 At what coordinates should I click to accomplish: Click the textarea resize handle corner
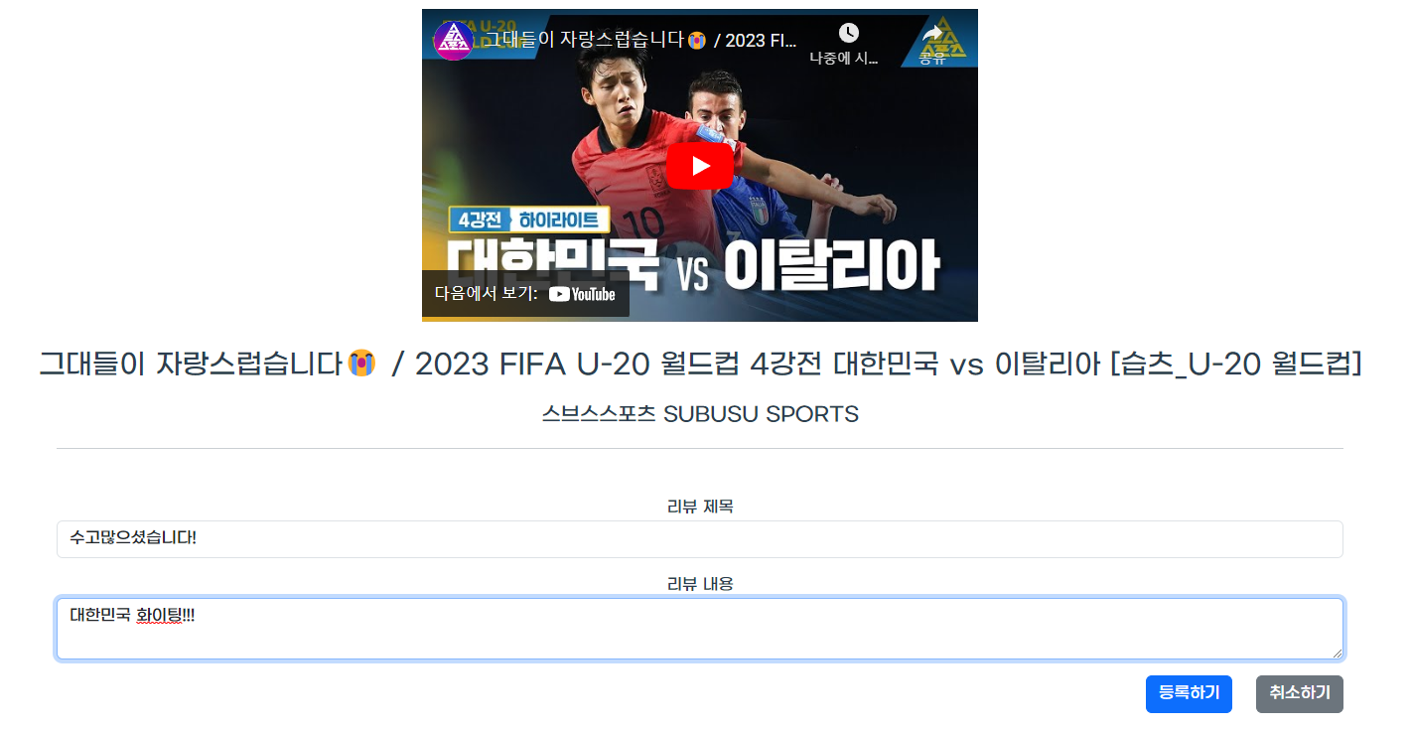point(1337,653)
